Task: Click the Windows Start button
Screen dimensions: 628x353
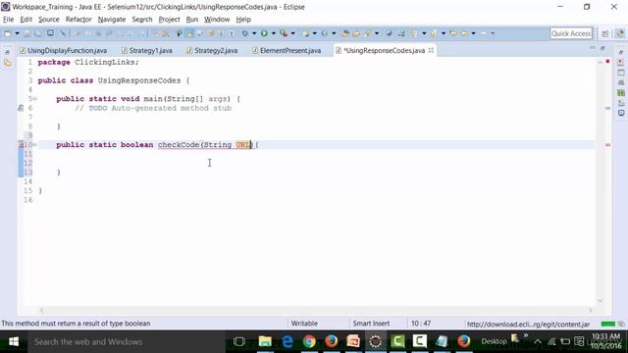Action: [14, 341]
